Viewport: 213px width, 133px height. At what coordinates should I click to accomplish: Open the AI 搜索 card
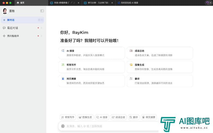tap(92, 53)
